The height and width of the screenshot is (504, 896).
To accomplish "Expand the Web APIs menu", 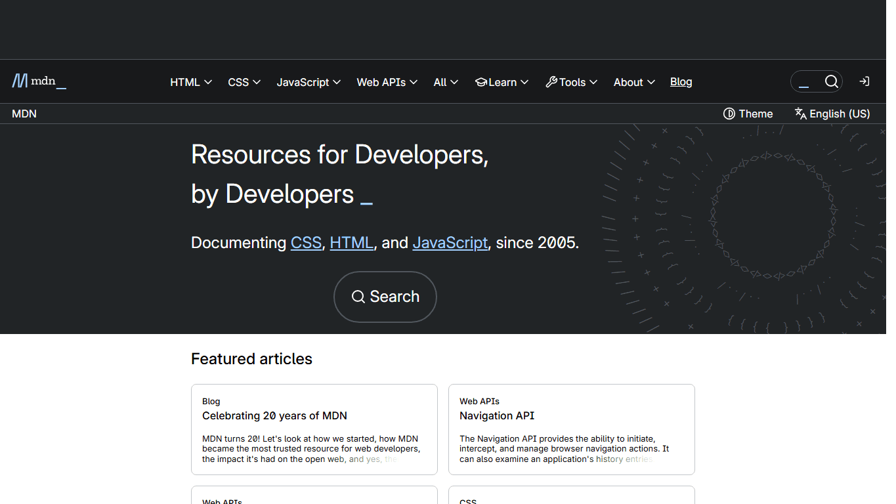I will [x=387, y=82].
